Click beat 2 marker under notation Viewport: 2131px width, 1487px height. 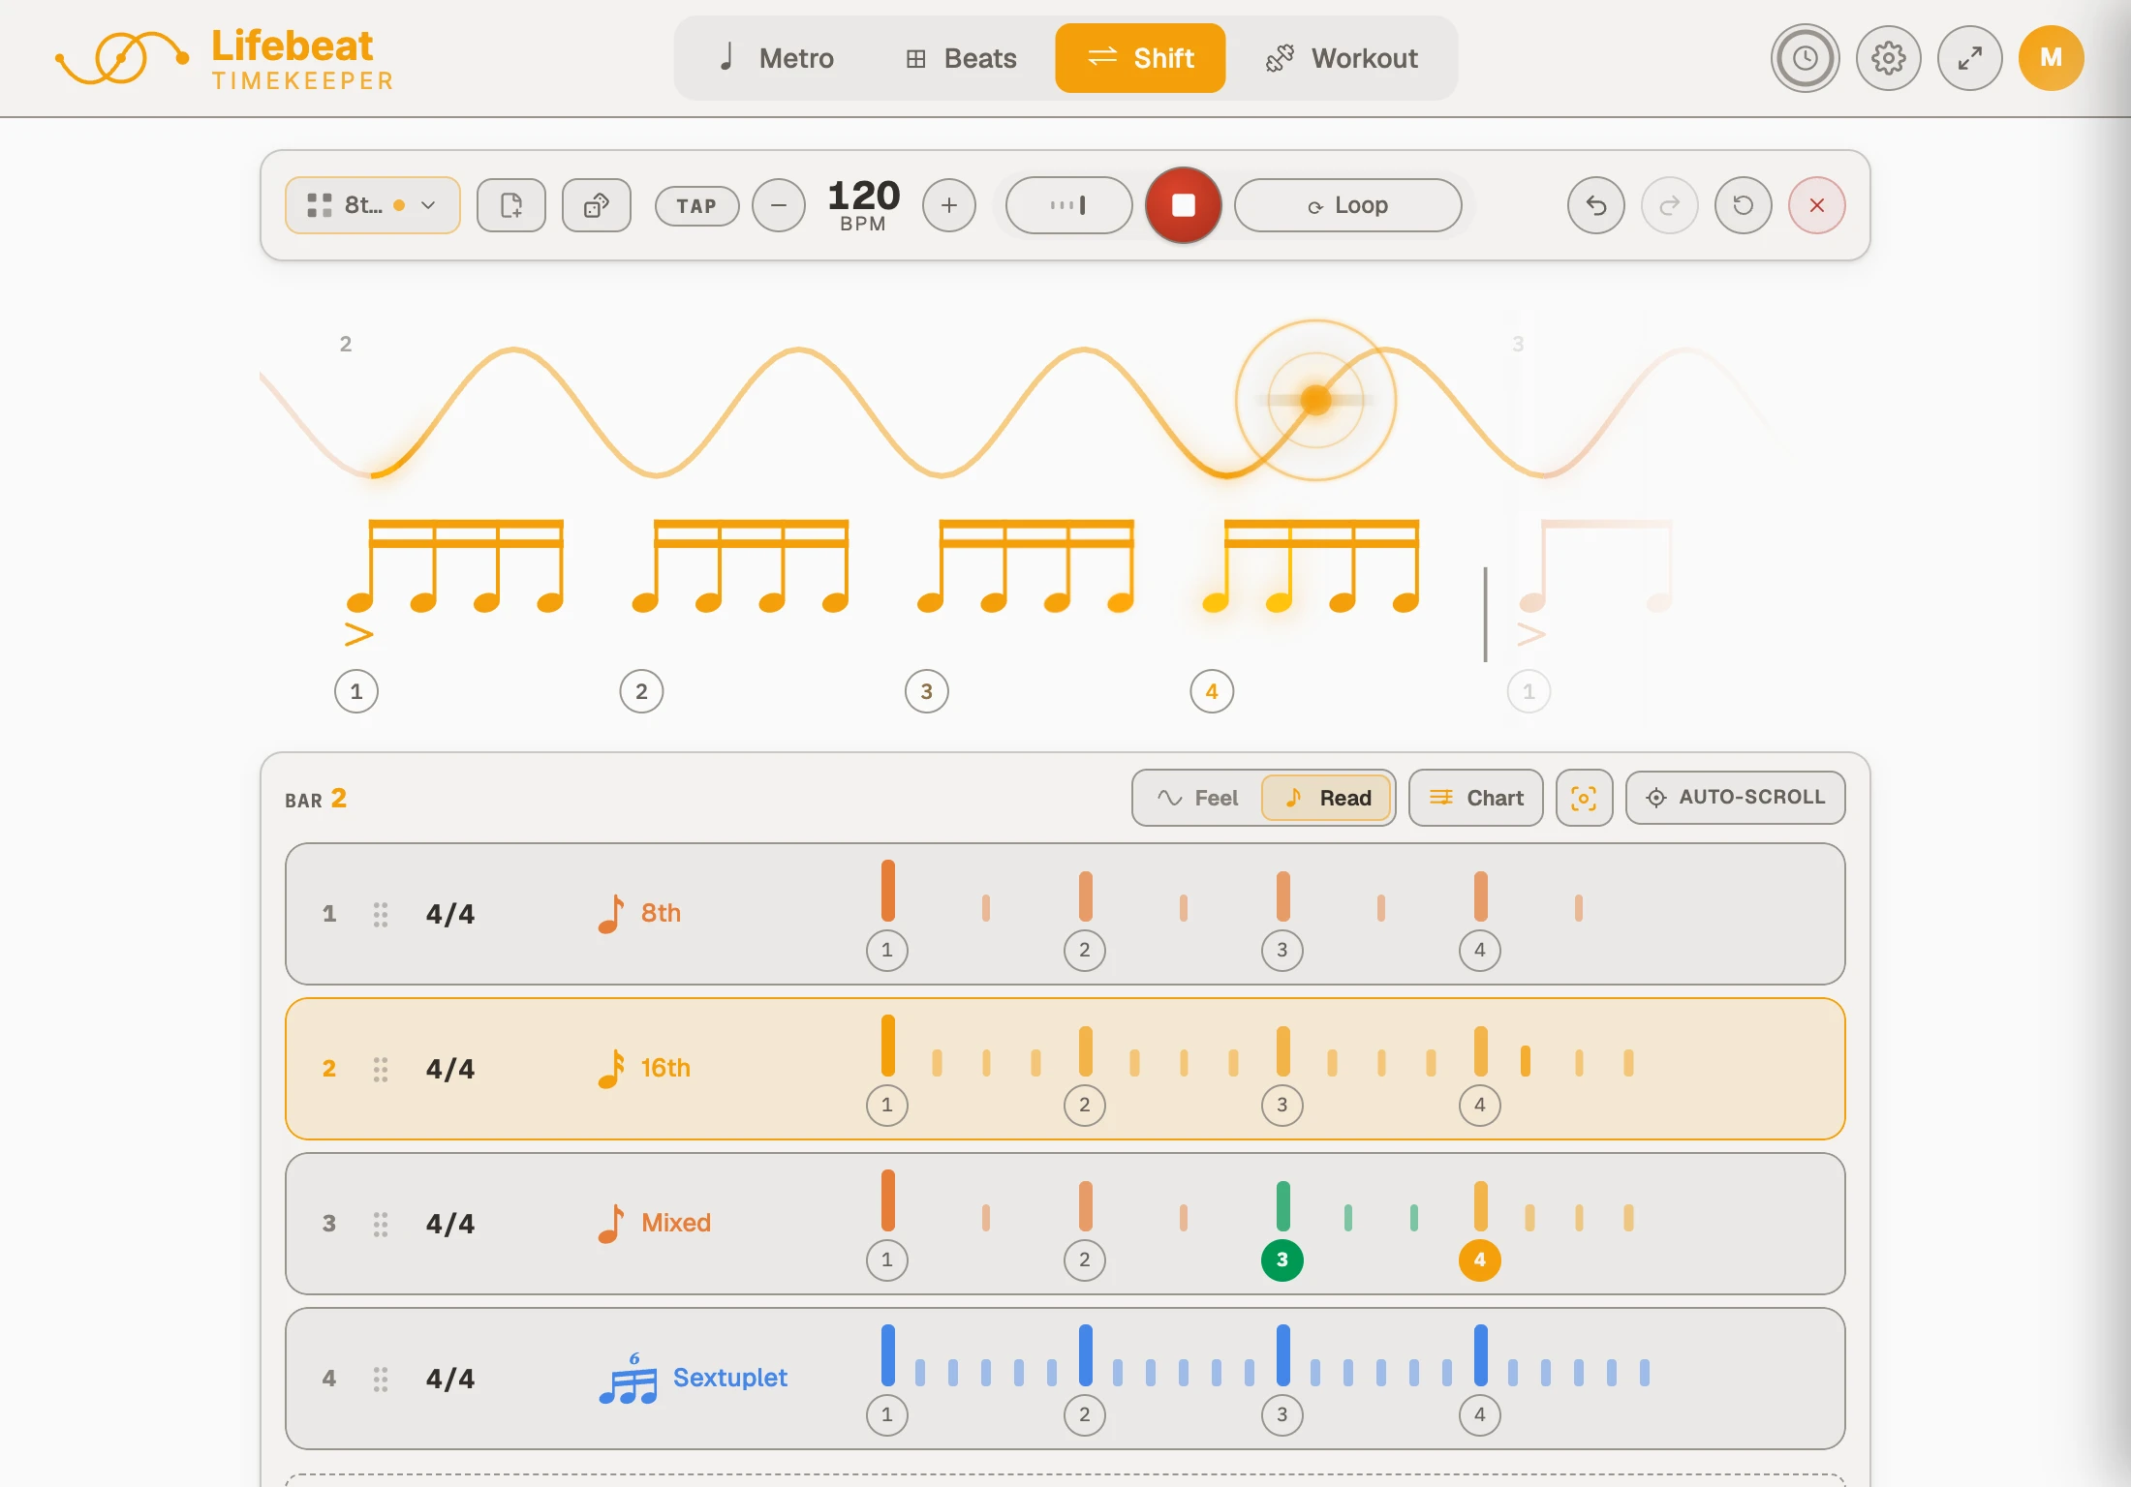(640, 691)
